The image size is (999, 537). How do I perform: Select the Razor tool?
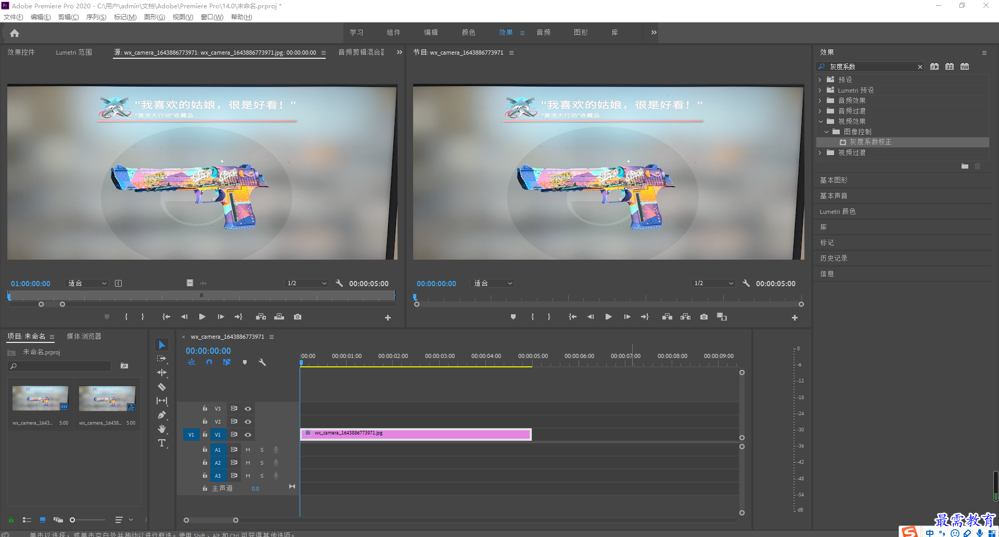pos(162,387)
